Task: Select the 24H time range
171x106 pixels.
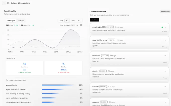Action: 61,21
